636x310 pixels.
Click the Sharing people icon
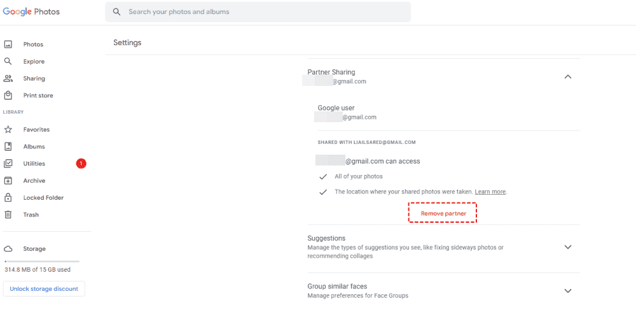(x=8, y=78)
